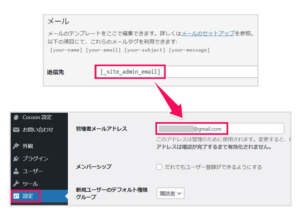Click the [your-email] mail tag
301x220 pixels.
(103, 50)
